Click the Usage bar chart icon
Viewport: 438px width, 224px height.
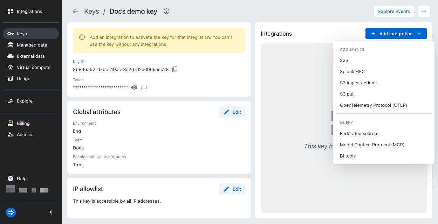11,78
